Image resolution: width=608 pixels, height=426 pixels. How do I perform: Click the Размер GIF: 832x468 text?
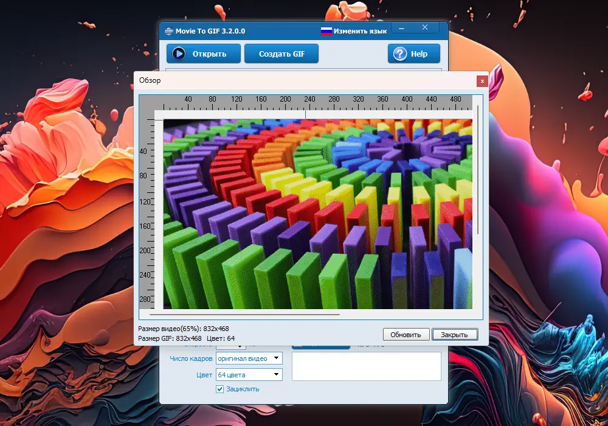[x=170, y=338]
